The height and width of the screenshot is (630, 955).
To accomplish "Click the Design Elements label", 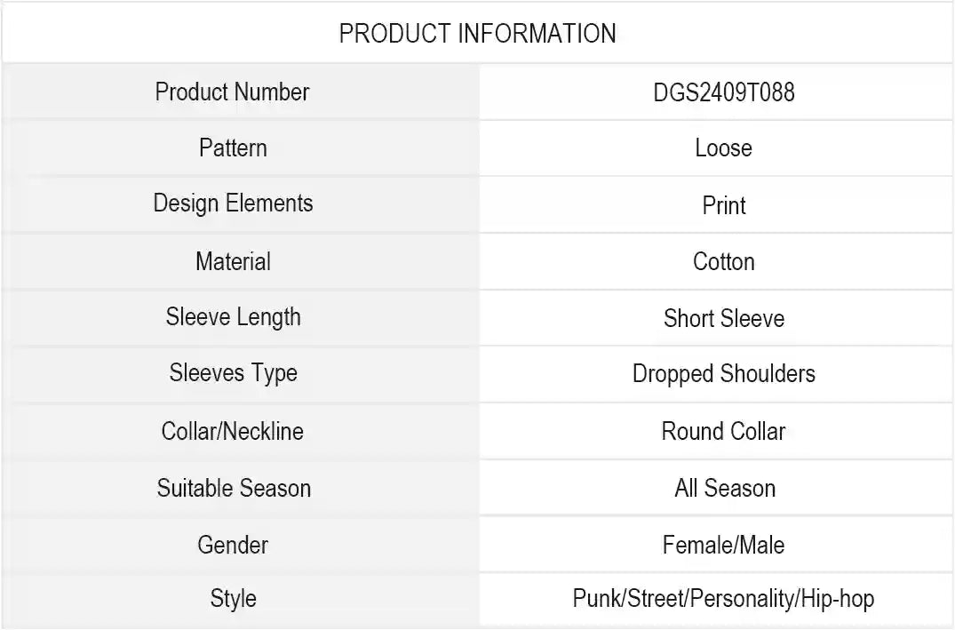I will [x=233, y=203].
